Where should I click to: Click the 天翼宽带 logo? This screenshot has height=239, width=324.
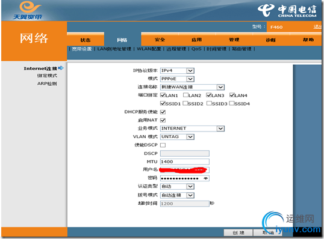coord(28,10)
